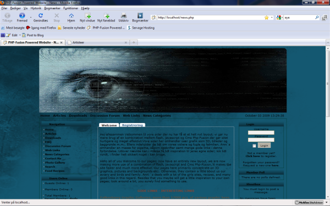Expand the URL history dropdown arrow
Image resolution: width=330 pixels, height=206 pixels.
[272, 18]
